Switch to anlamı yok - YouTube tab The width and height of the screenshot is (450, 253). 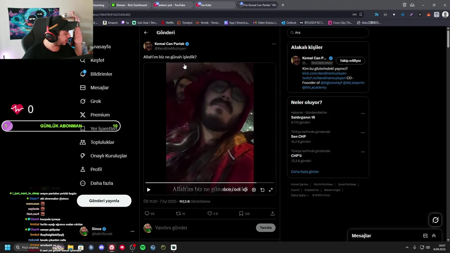click(x=172, y=5)
